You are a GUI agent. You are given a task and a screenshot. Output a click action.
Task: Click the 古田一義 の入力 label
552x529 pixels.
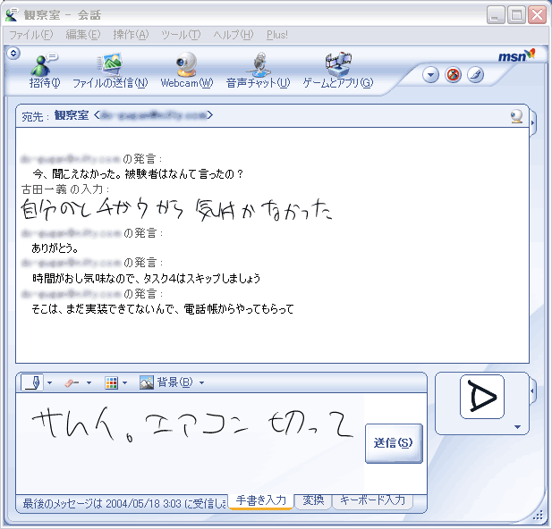(x=65, y=189)
